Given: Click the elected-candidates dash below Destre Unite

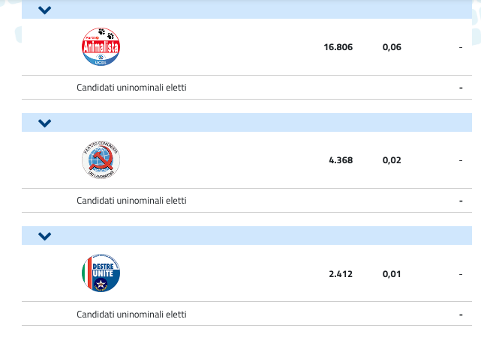Looking at the screenshot, I should pos(460,315).
